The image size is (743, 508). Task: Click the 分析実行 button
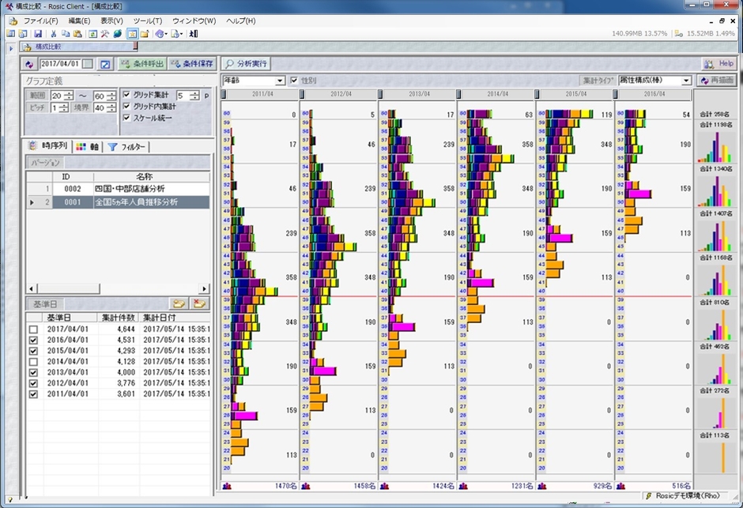pos(247,64)
